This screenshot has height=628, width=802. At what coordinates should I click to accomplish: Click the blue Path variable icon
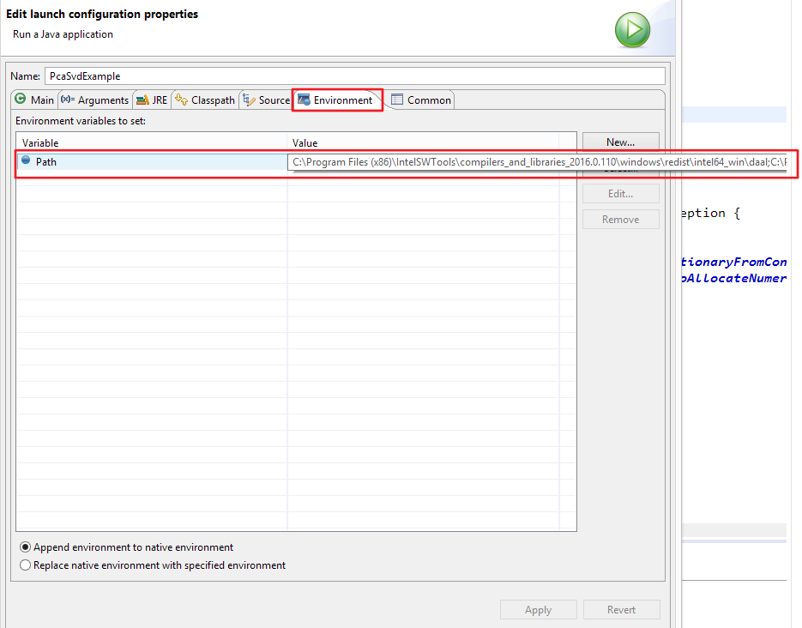26,160
